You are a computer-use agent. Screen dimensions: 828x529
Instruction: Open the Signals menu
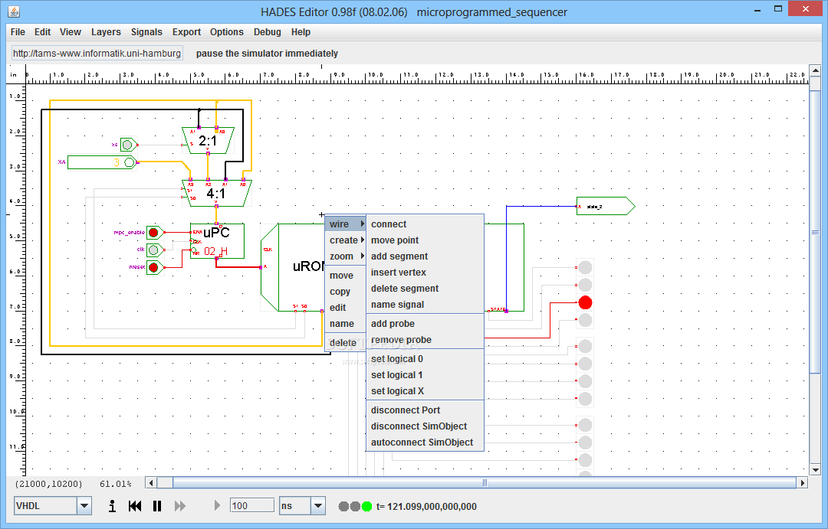(146, 32)
